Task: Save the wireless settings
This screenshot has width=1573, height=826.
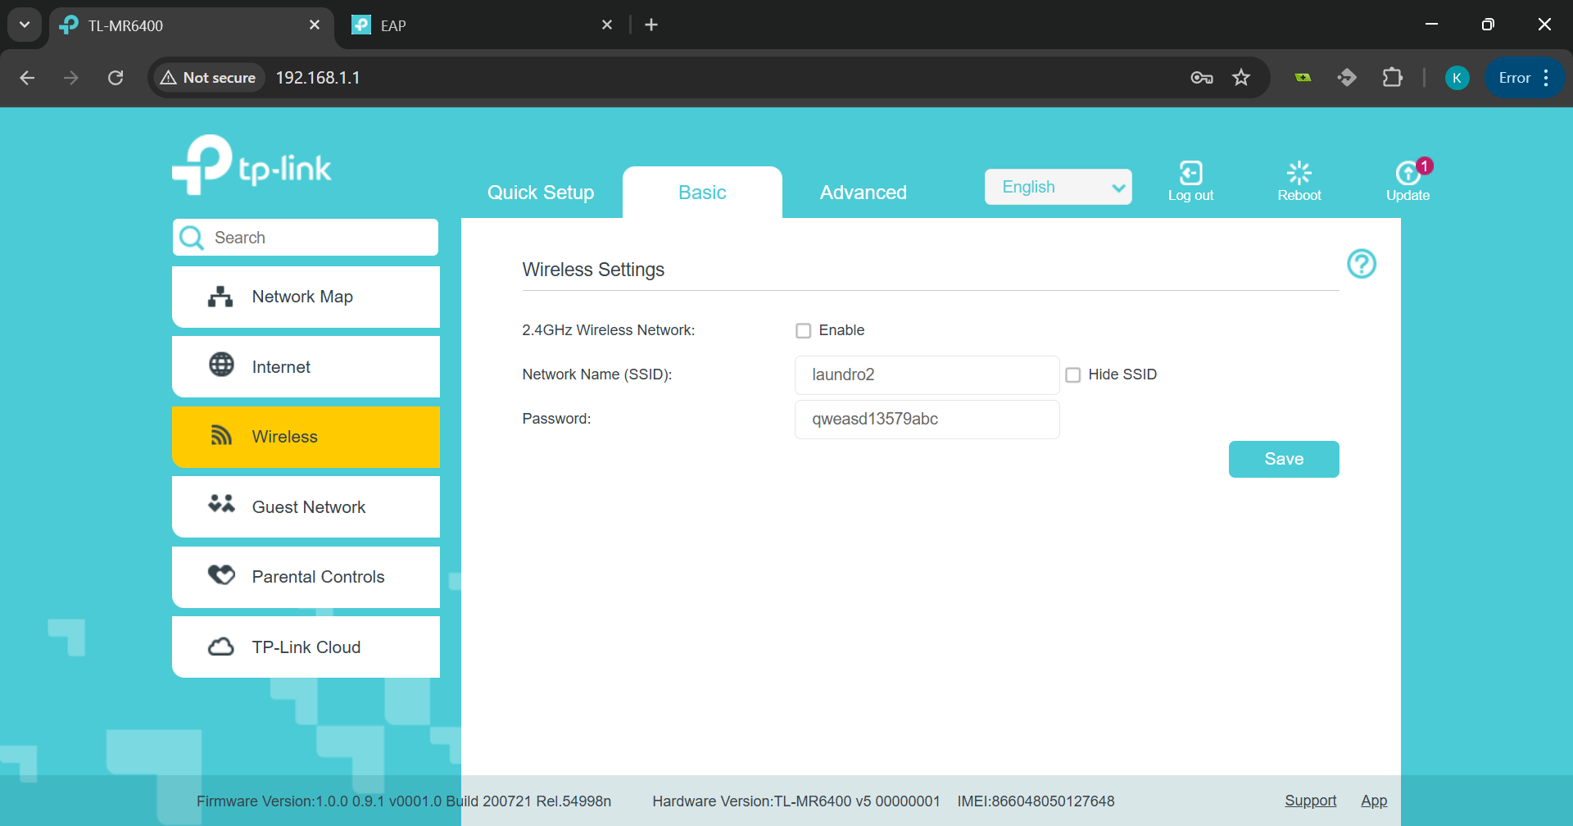Action: 1284,459
